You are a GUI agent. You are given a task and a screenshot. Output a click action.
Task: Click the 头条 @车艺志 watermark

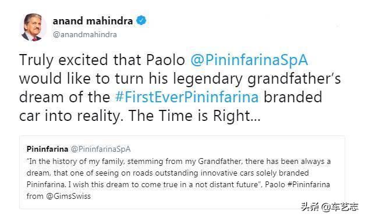[x=329, y=207]
